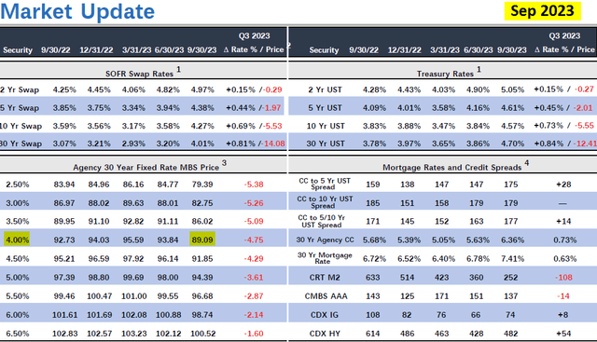The height and width of the screenshot is (342, 597).
Task: Click the 30 Yr UST row label
Action: [x=326, y=144]
